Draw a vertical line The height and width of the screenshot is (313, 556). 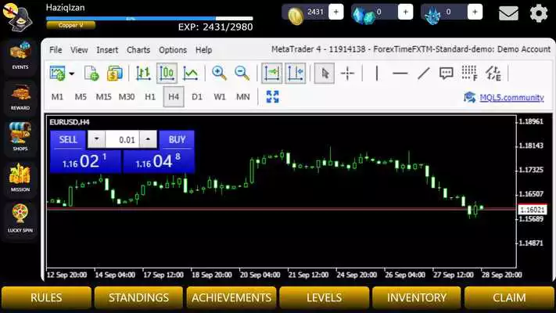[x=377, y=74]
